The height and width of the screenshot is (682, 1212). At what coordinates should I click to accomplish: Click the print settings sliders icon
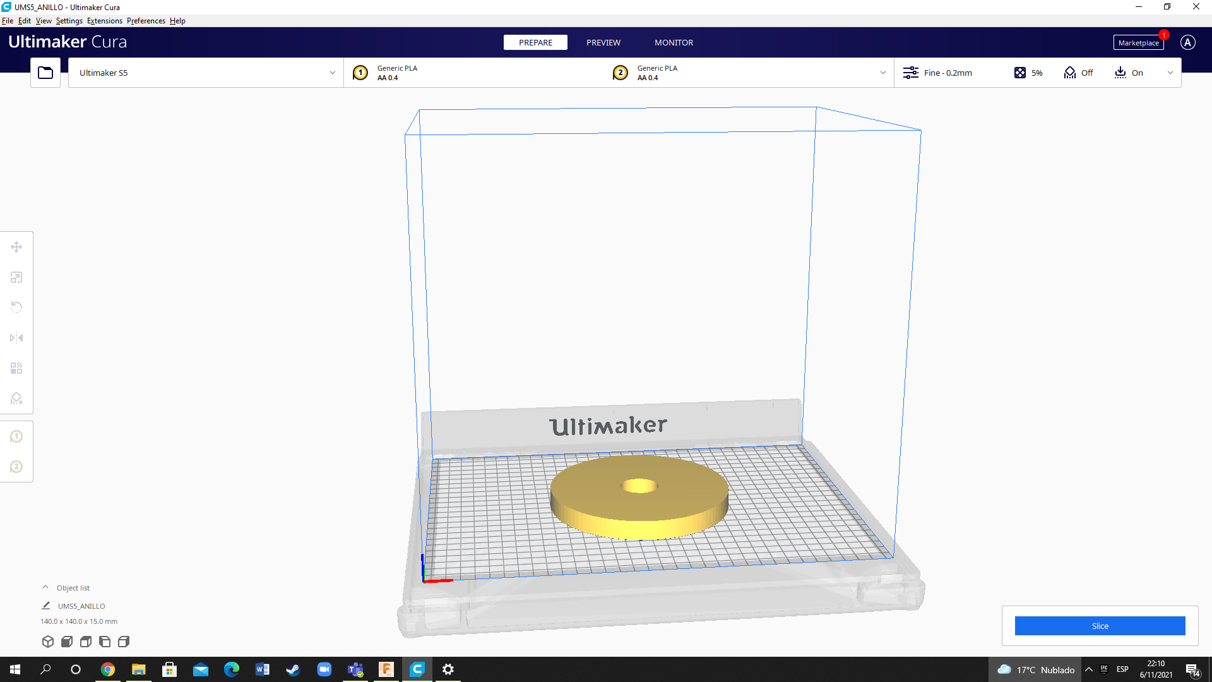[x=911, y=73]
